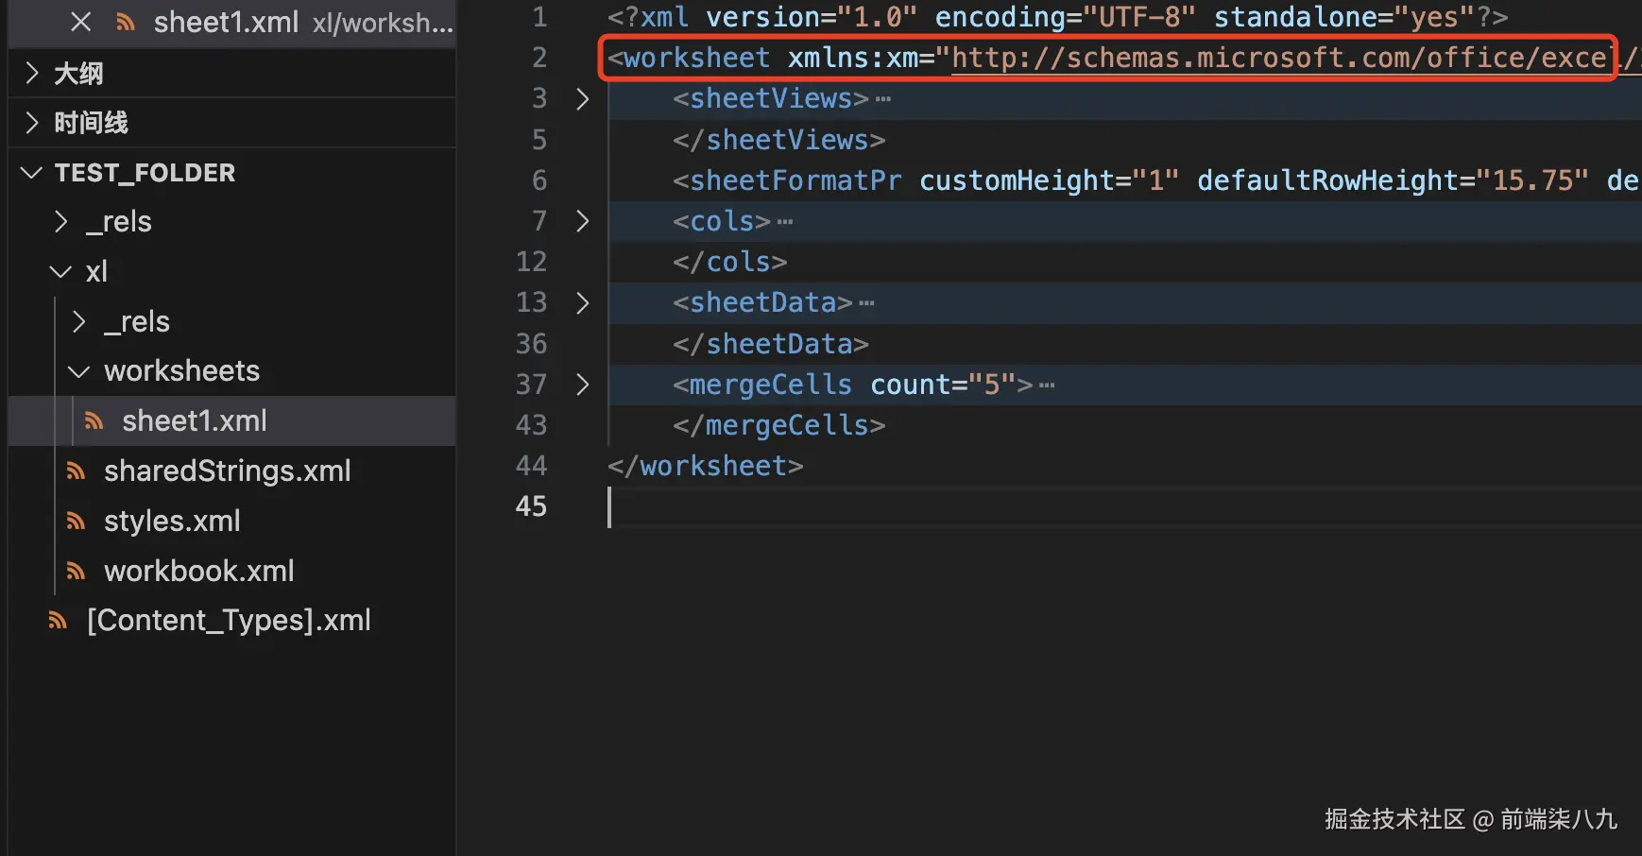The width and height of the screenshot is (1642, 856).
Task: Unfold the mergeCells code block
Action: [x=582, y=385]
